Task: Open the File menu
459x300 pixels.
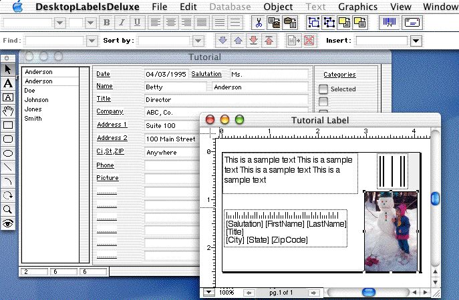Action: click(160, 7)
